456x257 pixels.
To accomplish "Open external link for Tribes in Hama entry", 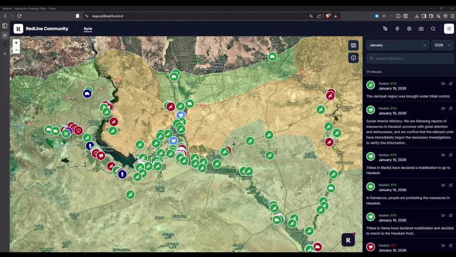I will pyautogui.click(x=451, y=216).
